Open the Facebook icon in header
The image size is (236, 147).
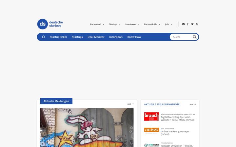188,24
